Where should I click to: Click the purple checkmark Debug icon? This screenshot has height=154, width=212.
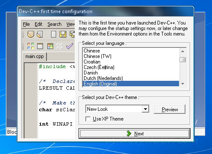pos(70,46)
